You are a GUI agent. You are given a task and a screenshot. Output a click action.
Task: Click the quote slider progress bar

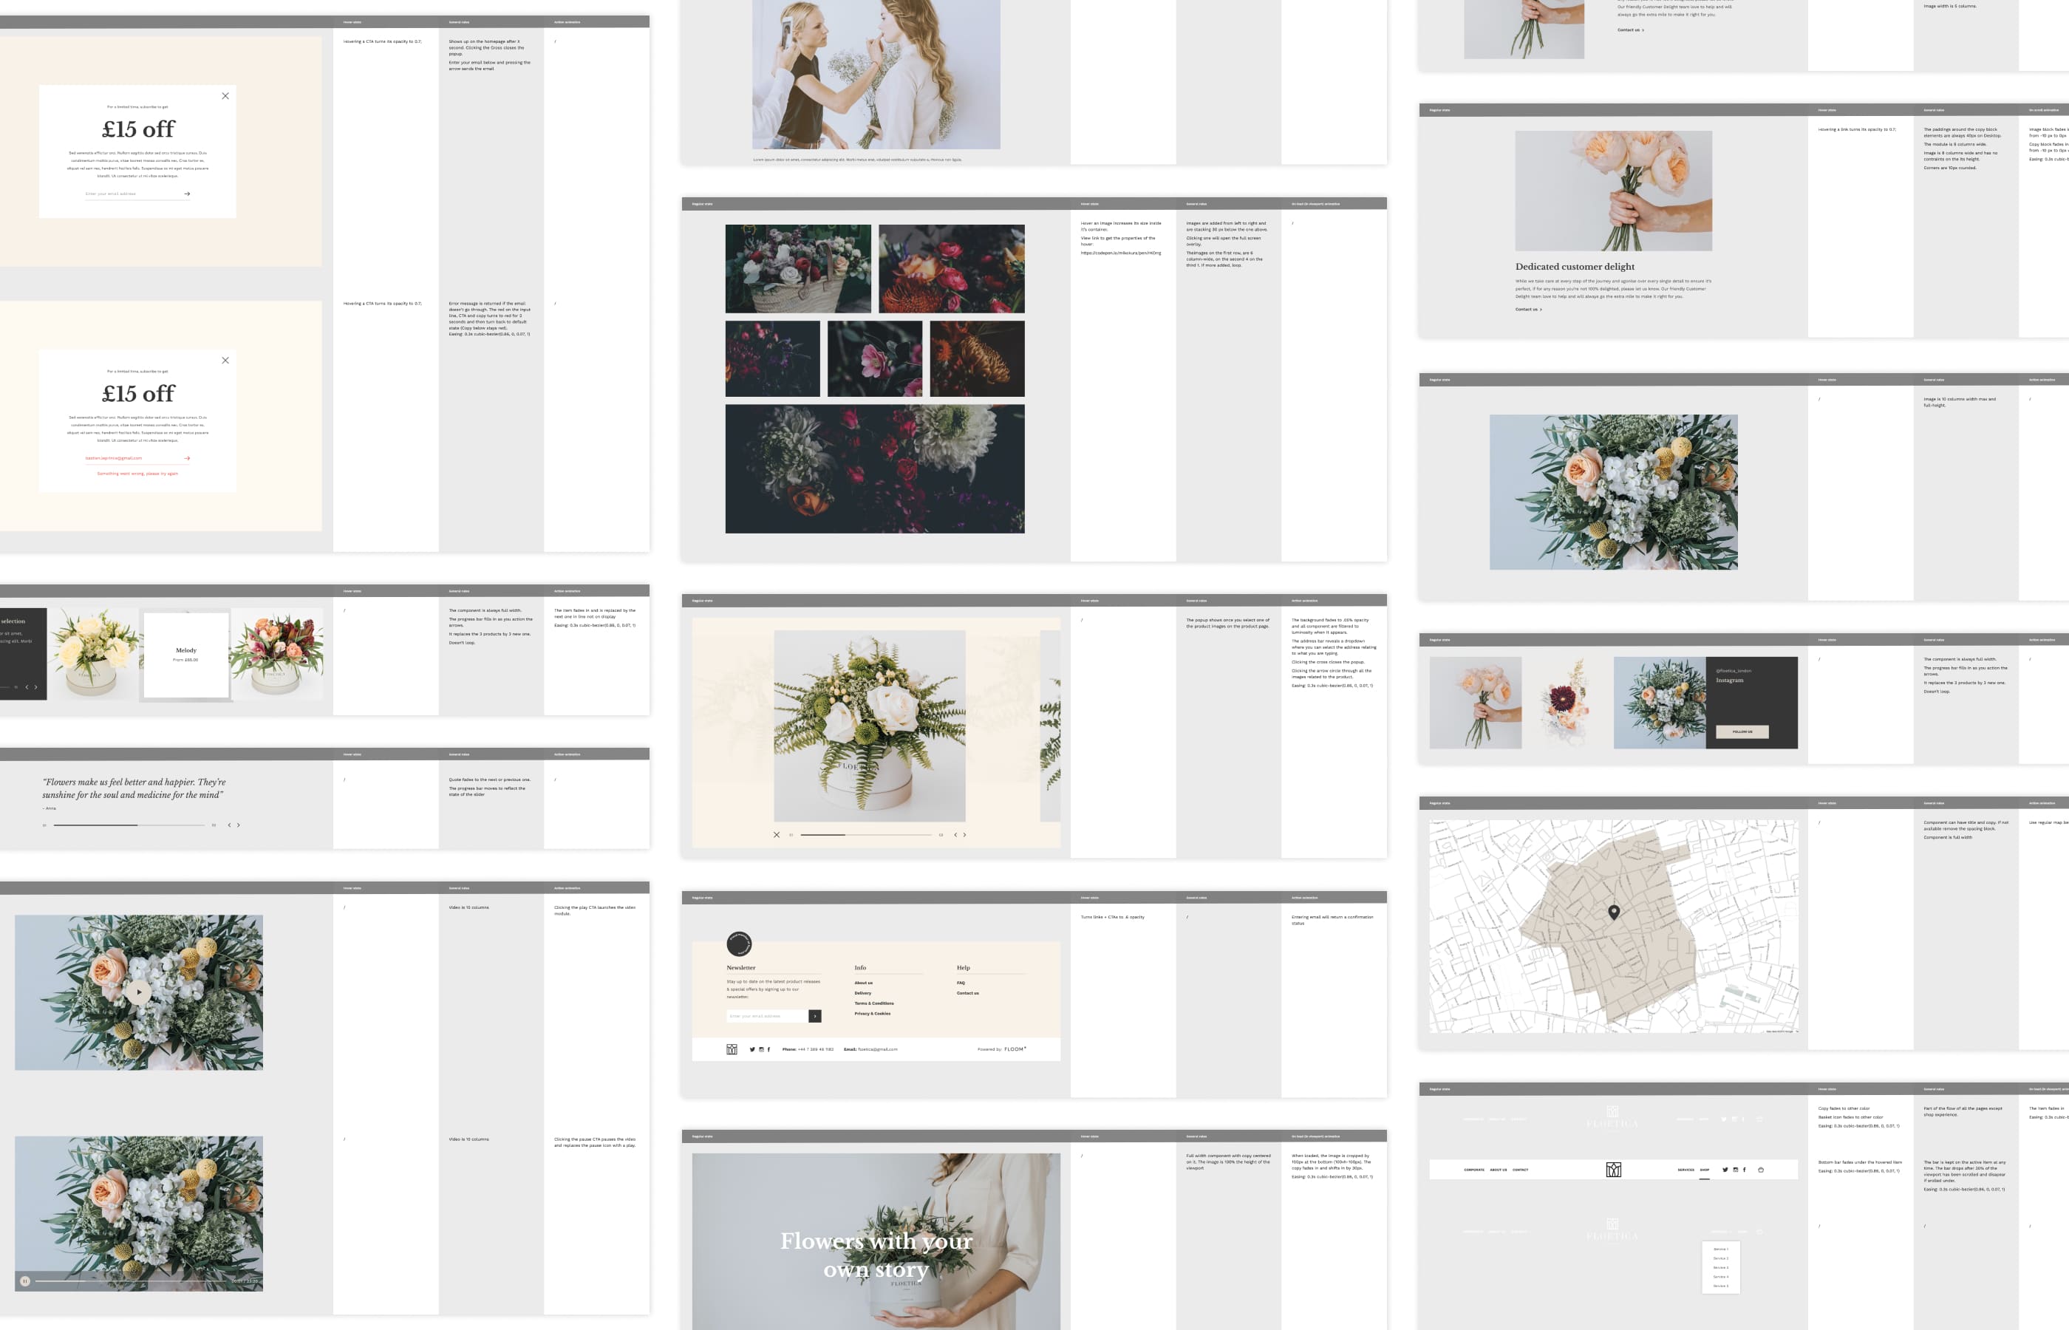tap(129, 825)
